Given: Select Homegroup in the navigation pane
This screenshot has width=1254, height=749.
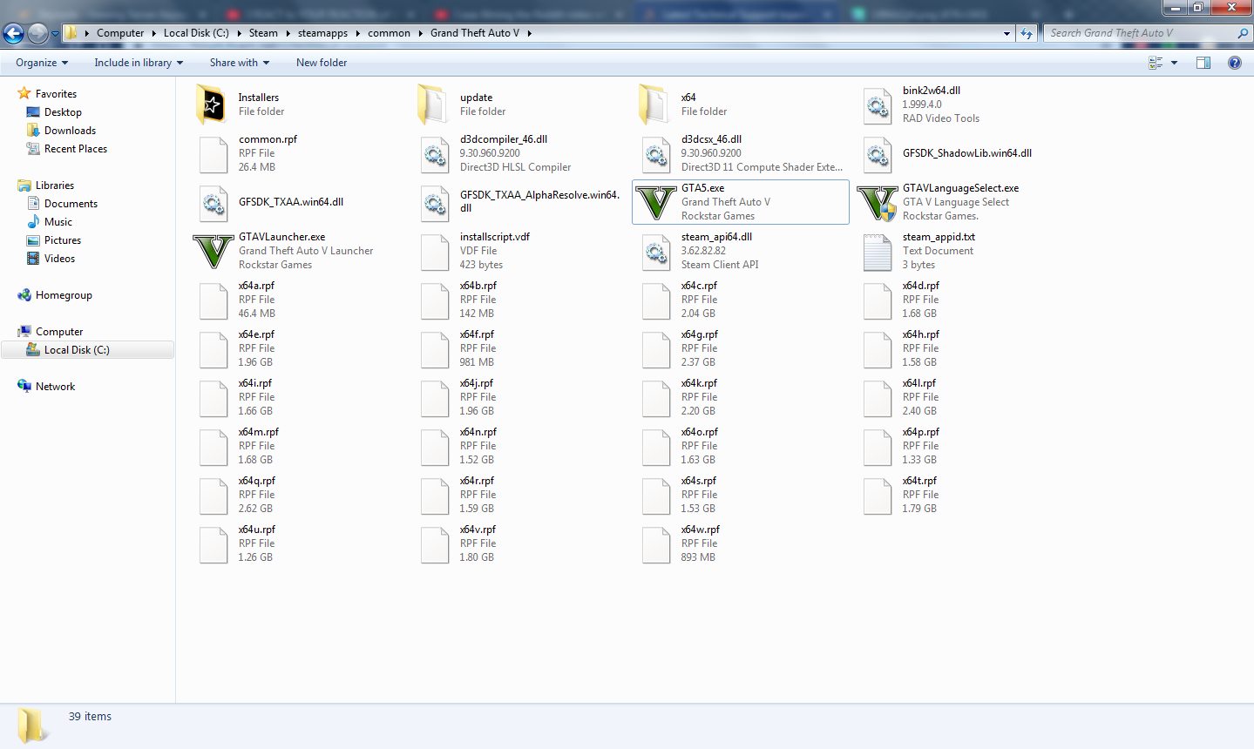Looking at the screenshot, I should 64,295.
